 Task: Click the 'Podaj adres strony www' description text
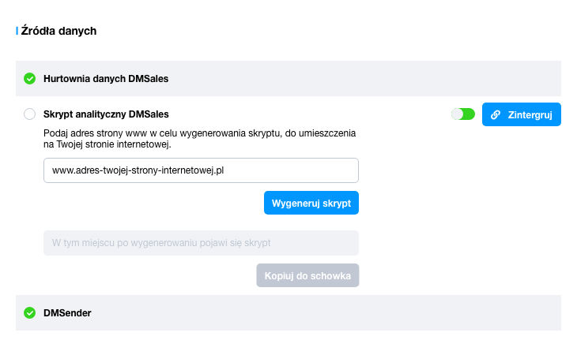tap(199, 138)
